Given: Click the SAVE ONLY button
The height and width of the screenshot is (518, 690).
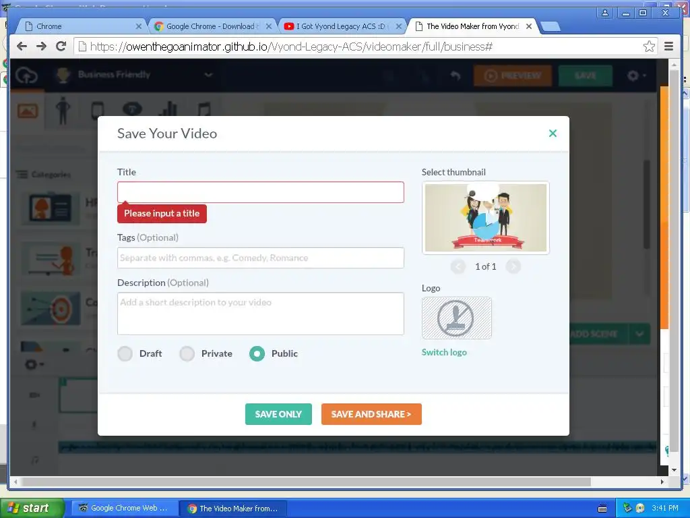Looking at the screenshot, I should pyautogui.click(x=278, y=414).
